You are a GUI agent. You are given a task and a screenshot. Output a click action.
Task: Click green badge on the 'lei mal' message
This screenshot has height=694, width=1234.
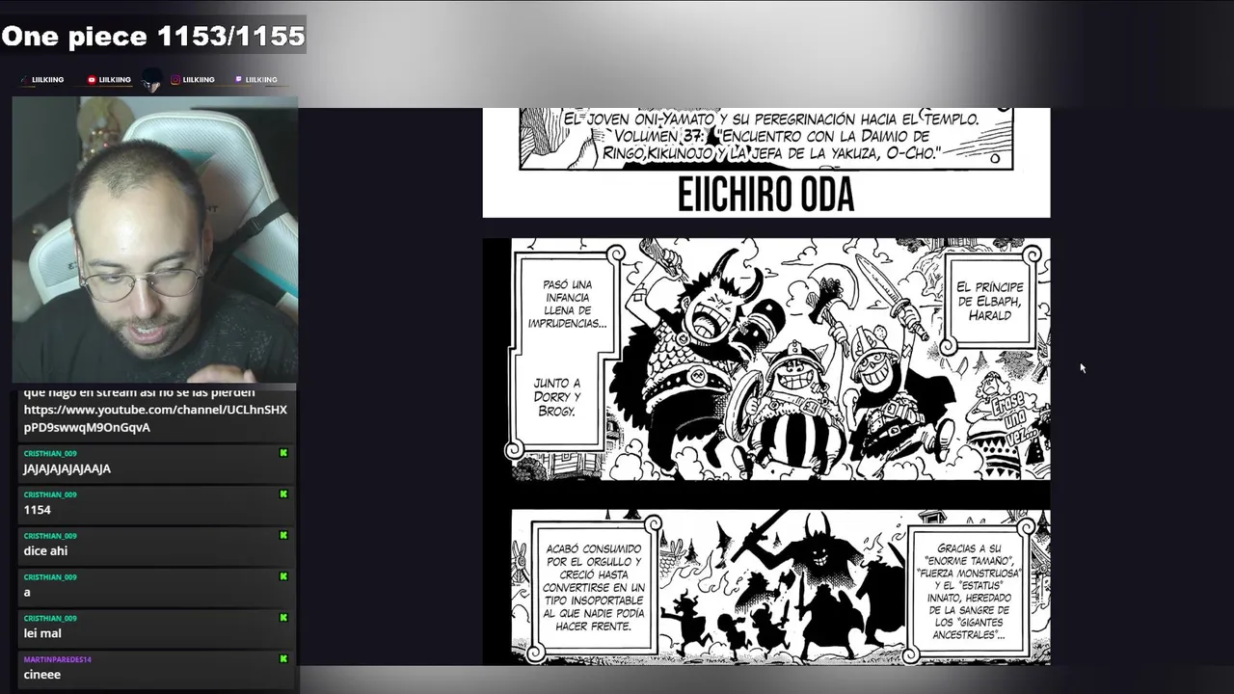tap(283, 618)
